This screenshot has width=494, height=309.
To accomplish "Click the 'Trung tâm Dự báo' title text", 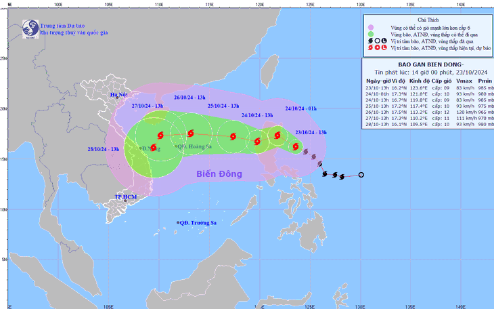I will (62, 26).
